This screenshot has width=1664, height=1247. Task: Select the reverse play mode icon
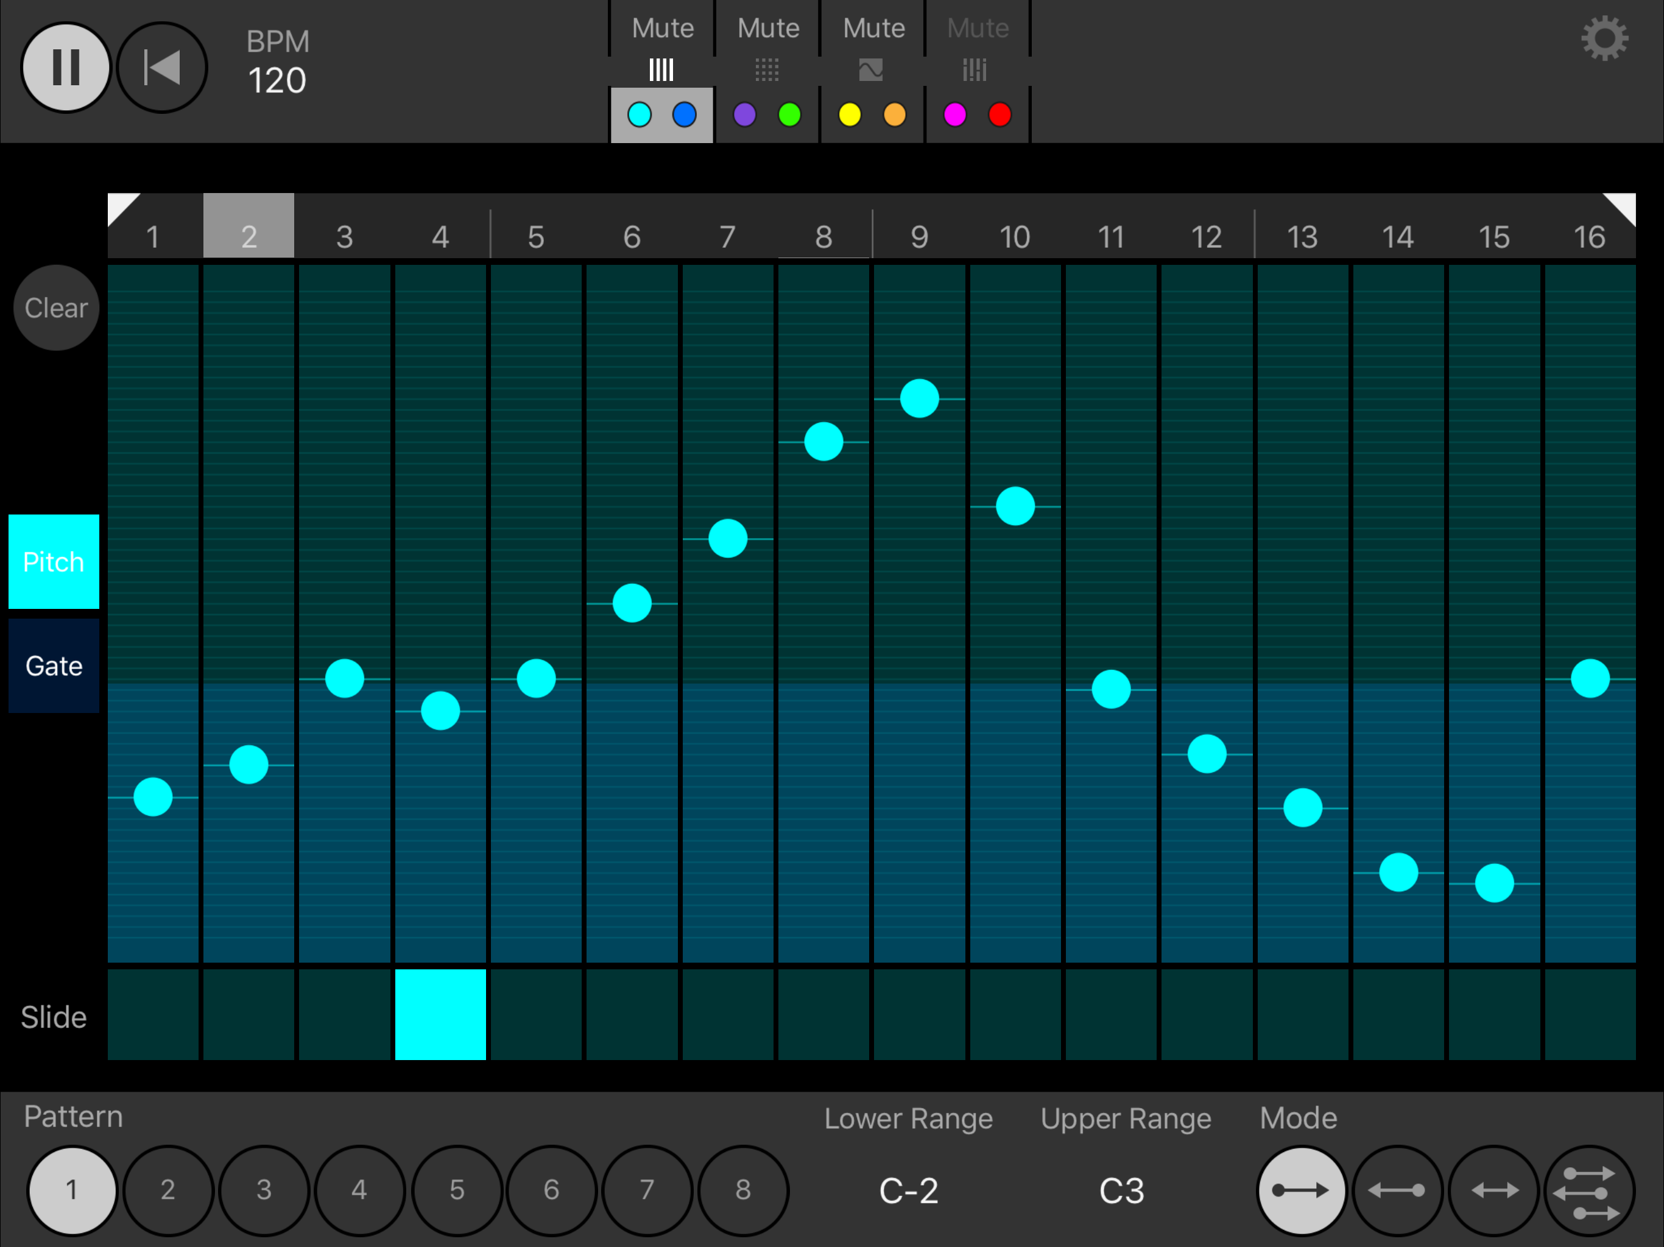click(x=1397, y=1190)
